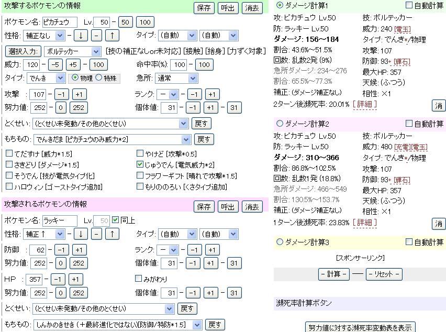This screenshot has height=332, width=446.
Task: Select 特殊 radio button
Action: [x=99, y=78]
